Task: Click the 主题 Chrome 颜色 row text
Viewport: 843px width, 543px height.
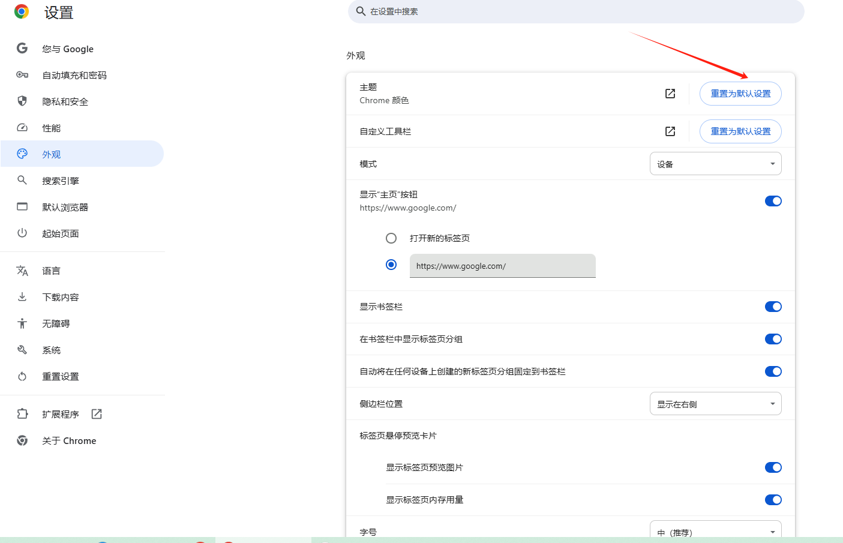Action: coord(384,94)
